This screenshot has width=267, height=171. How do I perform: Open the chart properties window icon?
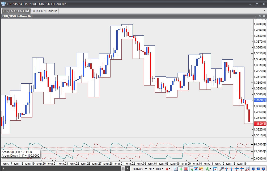[x=215, y=169]
